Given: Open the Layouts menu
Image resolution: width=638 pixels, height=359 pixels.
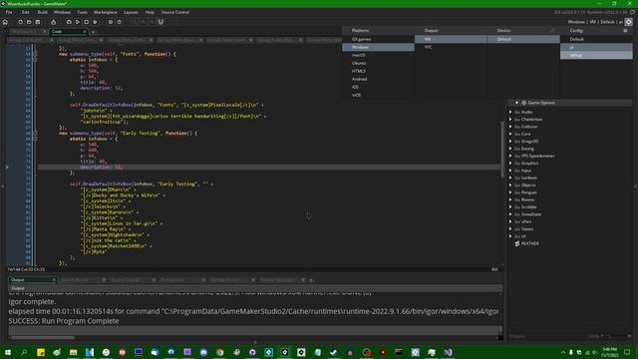Looking at the screenshot, I should pos(131,12).
